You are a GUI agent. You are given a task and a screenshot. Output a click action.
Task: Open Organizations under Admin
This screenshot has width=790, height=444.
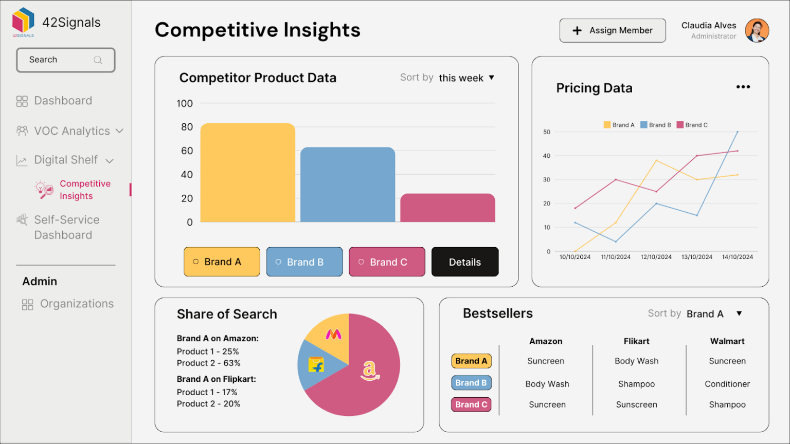pos(76,304)
